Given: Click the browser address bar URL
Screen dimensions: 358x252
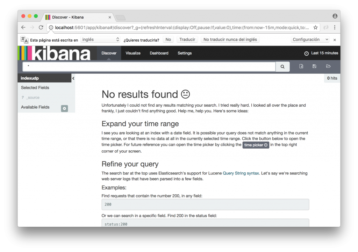Looking at the screenshot, I should point(182,28).
